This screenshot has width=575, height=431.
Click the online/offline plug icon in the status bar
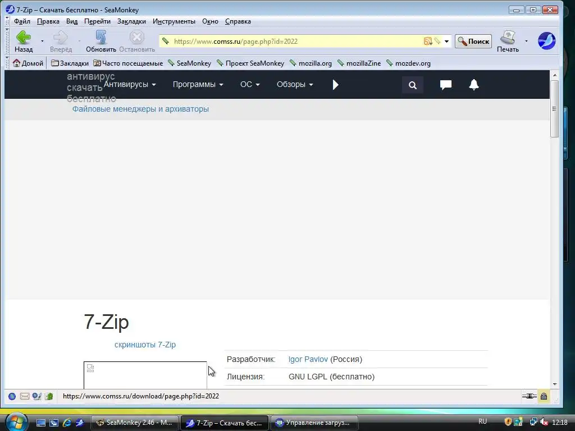(529, 396)
